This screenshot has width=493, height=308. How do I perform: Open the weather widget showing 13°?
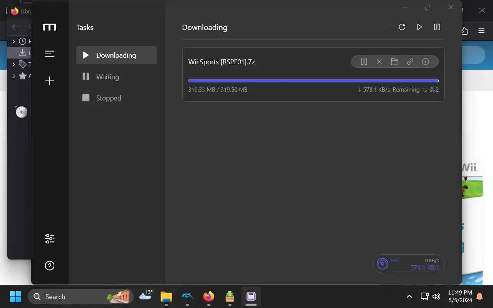click(146, 295)
